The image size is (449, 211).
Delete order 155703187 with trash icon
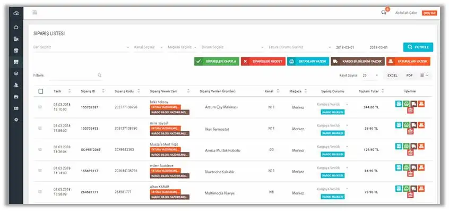[x=410, y=111]
